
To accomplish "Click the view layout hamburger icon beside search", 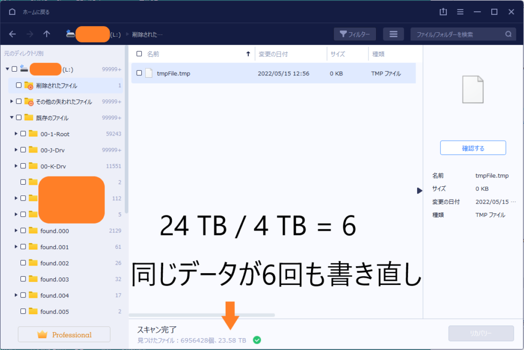I will coord(392,34).
